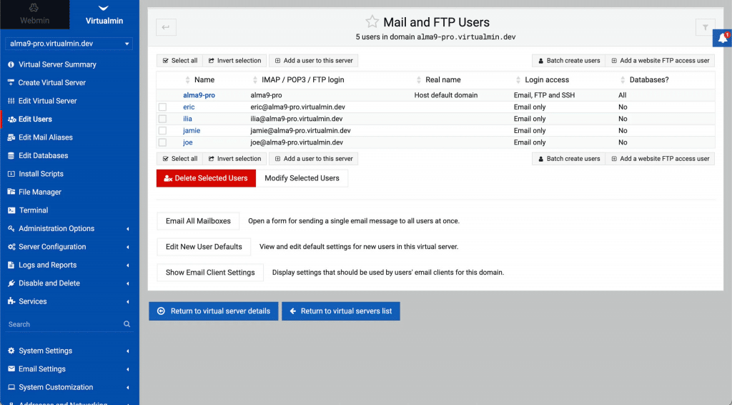Open Edit Mail Aliases menu item

46,137
